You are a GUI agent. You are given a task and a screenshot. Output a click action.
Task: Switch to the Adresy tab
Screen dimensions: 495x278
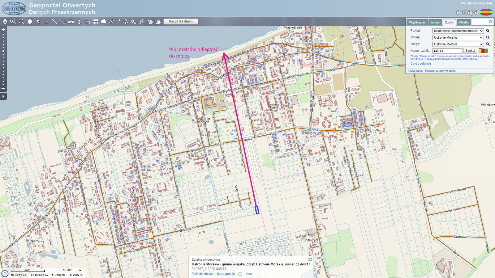click(x=435, y=23)
